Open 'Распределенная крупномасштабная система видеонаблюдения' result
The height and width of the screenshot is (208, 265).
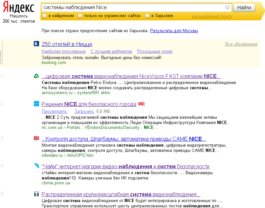[121, 194]
